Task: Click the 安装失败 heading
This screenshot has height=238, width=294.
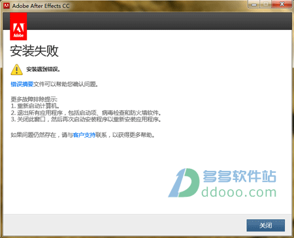Action: click(35, 51)
